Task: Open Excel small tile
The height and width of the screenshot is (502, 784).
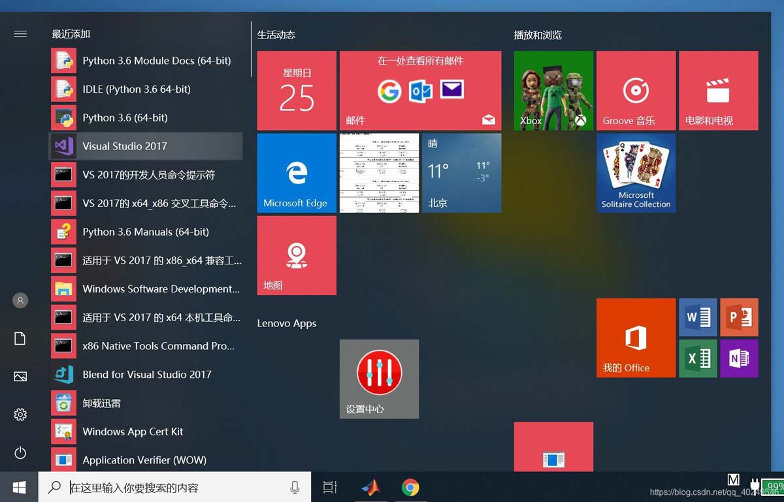Action: pyautogui.click(x=698, y=358)
